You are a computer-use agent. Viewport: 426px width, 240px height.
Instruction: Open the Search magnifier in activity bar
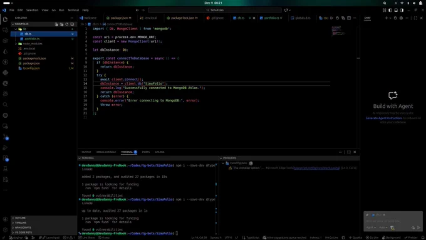[5, 105]
